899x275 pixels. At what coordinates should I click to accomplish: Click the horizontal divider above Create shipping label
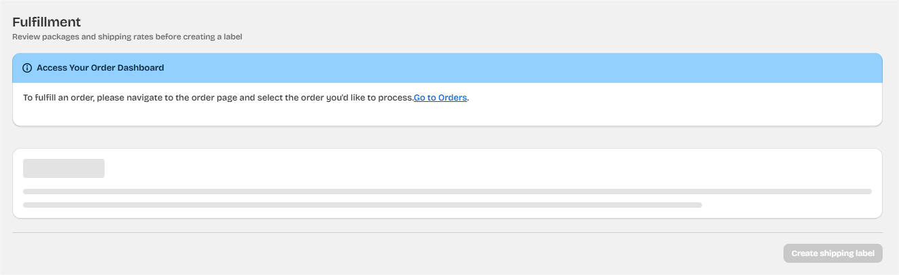coord(447,232)
